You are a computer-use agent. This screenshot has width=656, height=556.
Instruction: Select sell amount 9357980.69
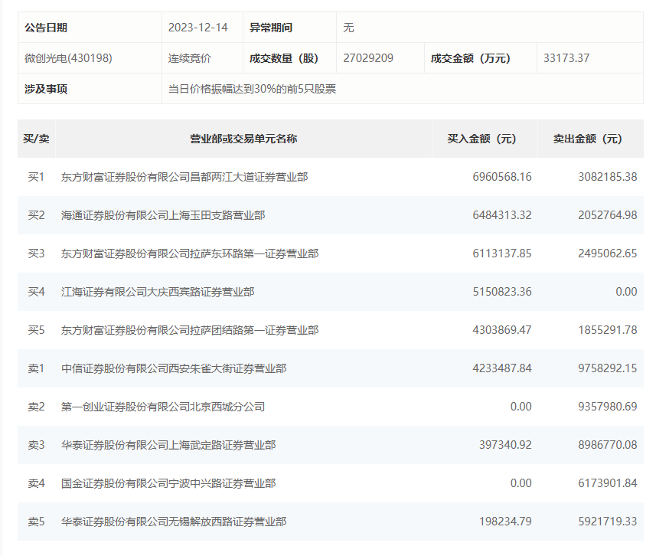point(608,407)
